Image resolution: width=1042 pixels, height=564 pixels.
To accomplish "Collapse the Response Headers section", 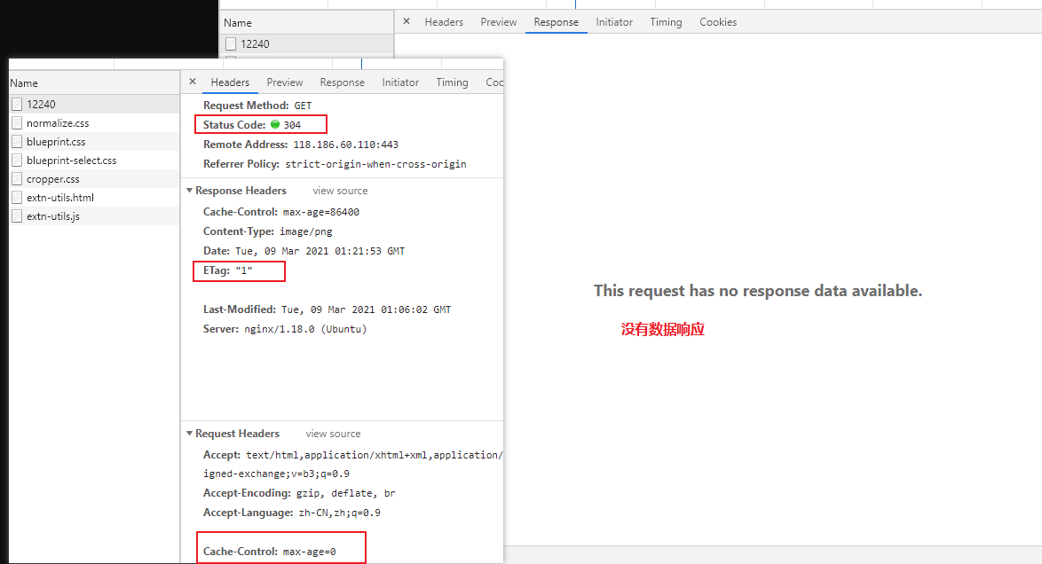I will pyautogui.click(x=189, y=191).
